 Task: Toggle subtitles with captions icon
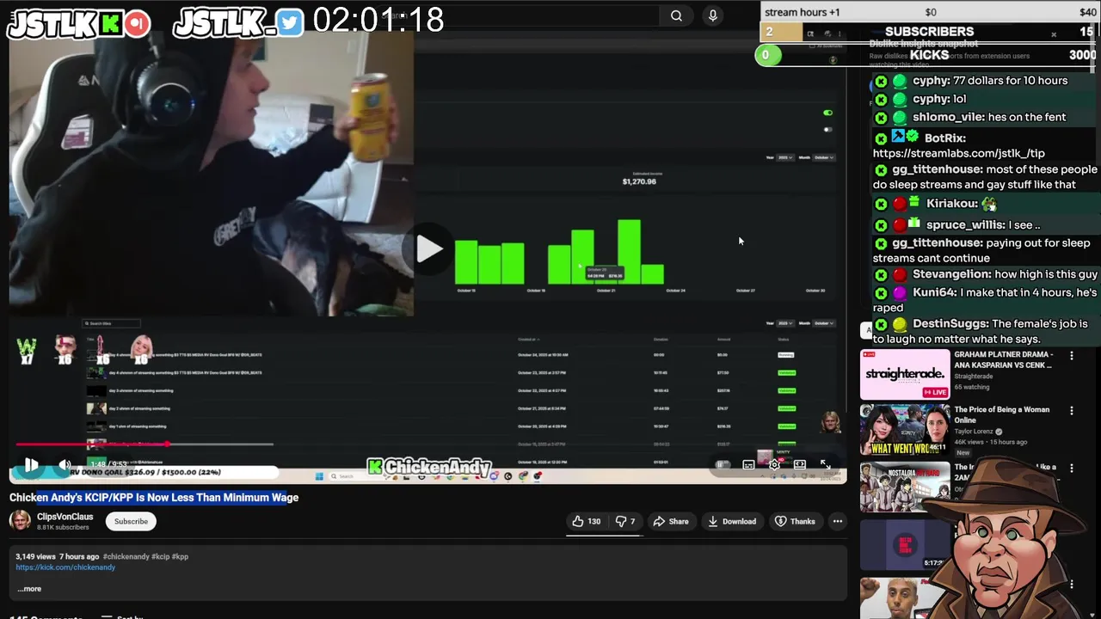tap(748, 464)
